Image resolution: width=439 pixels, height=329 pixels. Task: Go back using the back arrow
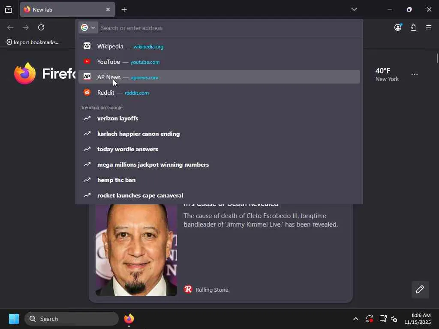10,27
